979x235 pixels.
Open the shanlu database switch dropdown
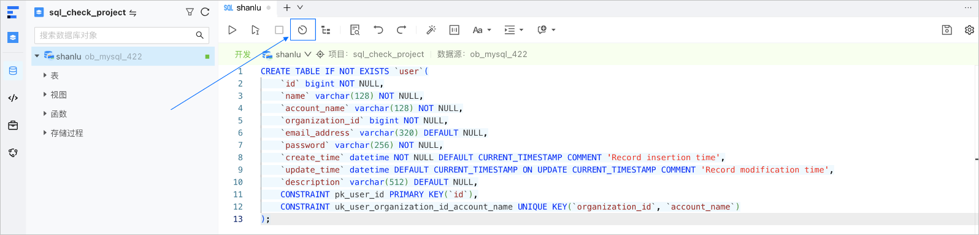click(x=286, y=54)
